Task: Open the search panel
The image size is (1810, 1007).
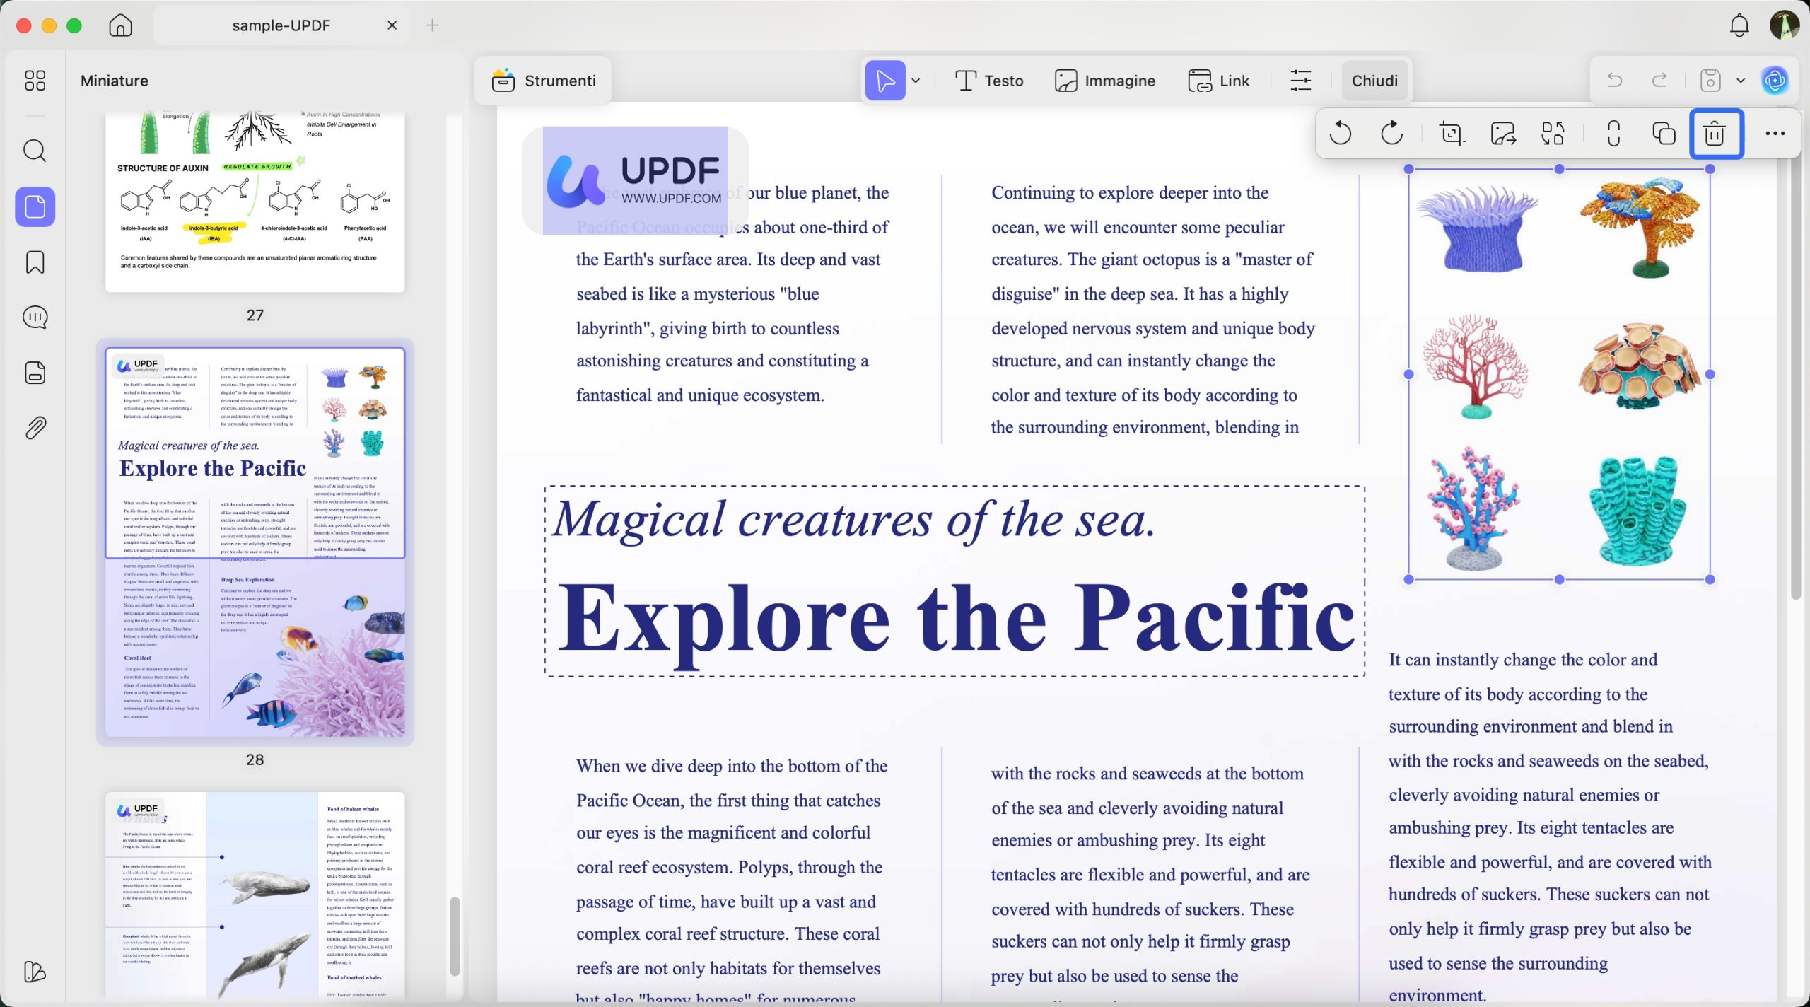Action: [x=35, y=151]
